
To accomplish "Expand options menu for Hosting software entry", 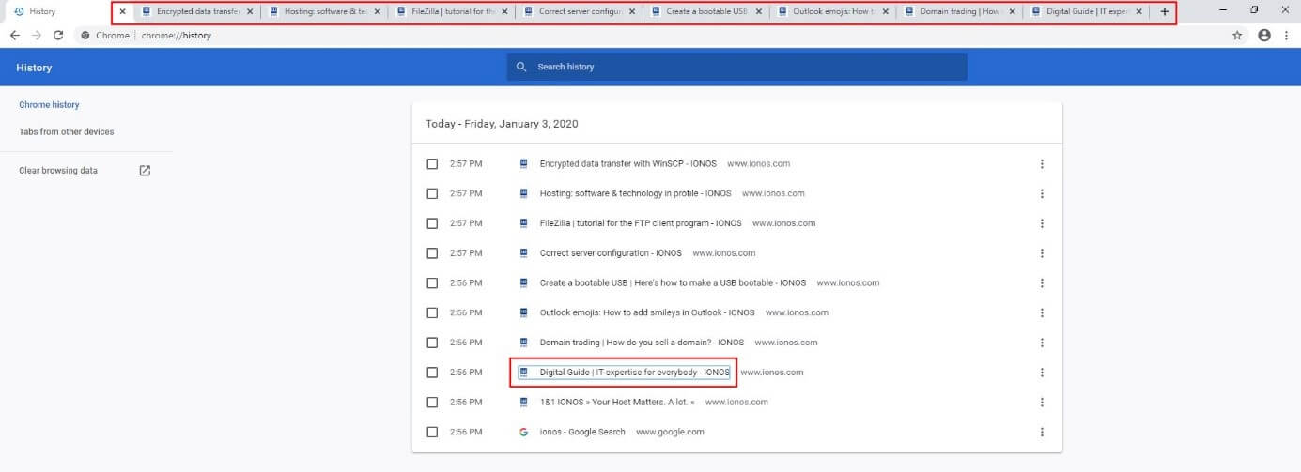I will (x=1042, y=194).
